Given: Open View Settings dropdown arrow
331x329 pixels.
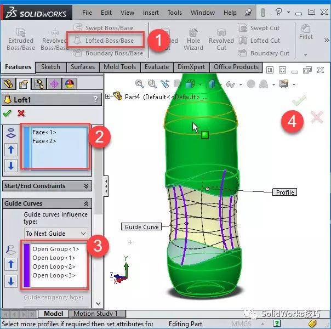Looking at the screenshot, I should click(294, 84).
